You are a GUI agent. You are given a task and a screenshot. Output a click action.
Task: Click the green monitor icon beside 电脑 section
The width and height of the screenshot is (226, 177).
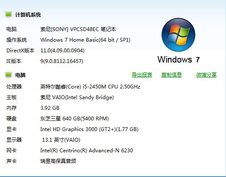coord(8,75)
